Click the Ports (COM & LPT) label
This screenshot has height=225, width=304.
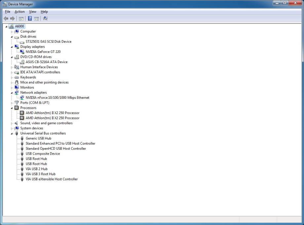(x=35, y=103)
